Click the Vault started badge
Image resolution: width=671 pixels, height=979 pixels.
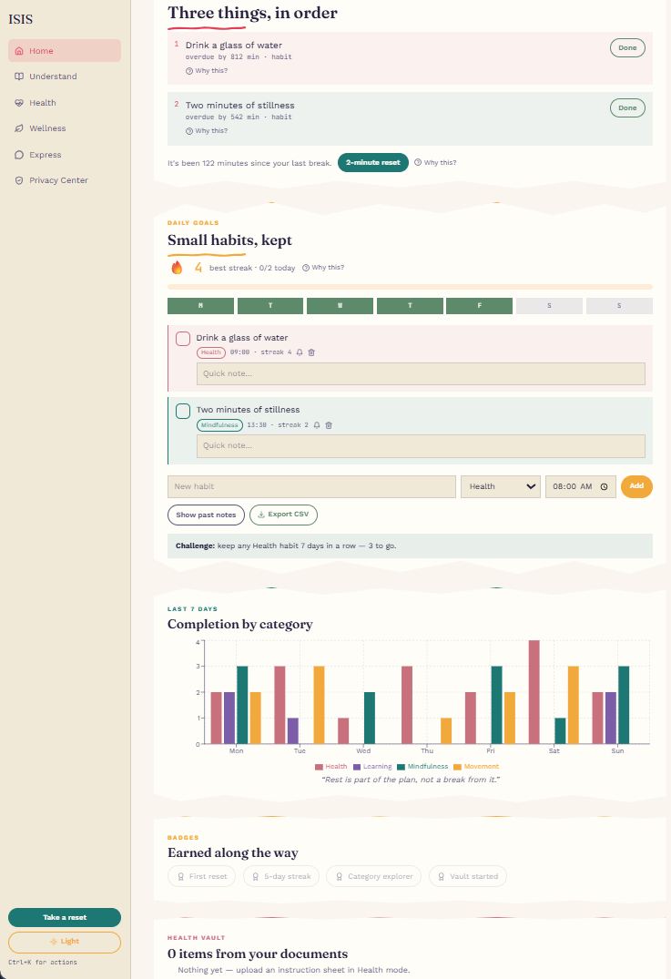pos(468,876)
